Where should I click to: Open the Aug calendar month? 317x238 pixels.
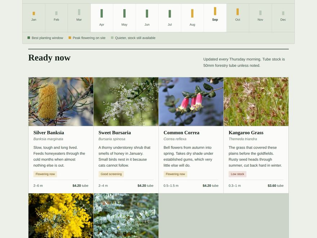pyautogui.click(x=192, y=18)
